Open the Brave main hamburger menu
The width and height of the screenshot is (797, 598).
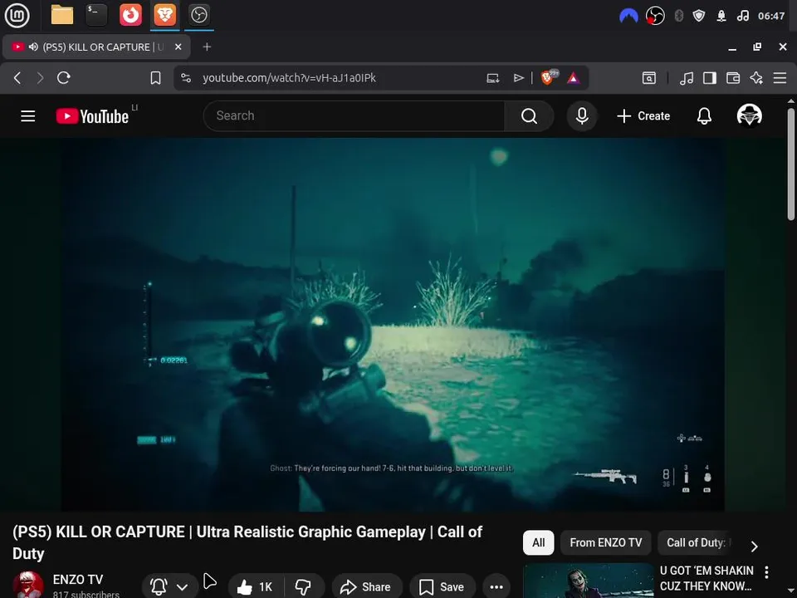point(780,78)
